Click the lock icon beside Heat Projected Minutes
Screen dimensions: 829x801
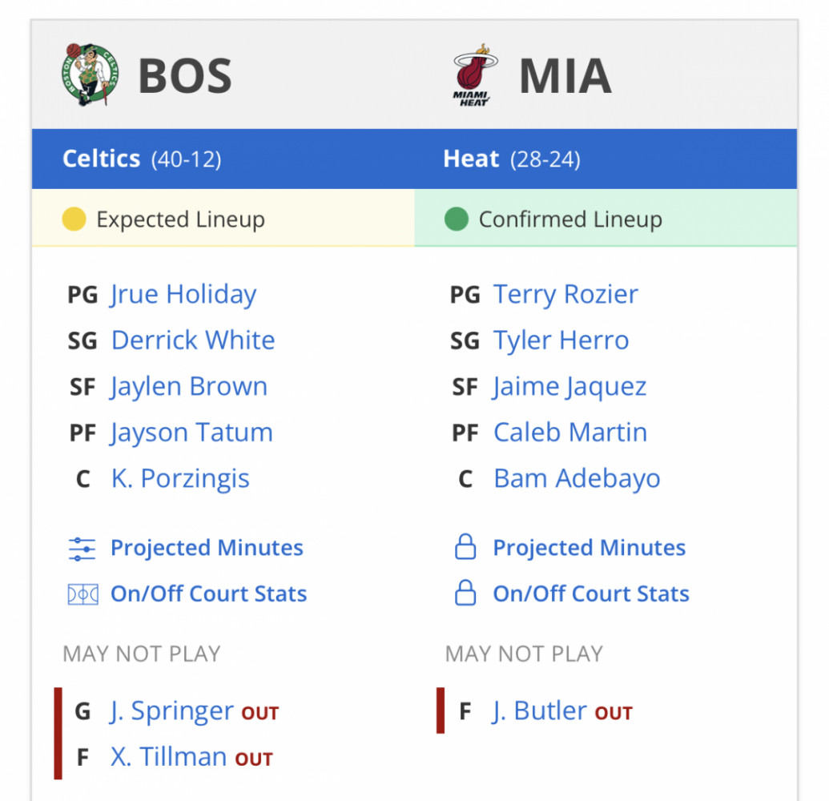465,547
